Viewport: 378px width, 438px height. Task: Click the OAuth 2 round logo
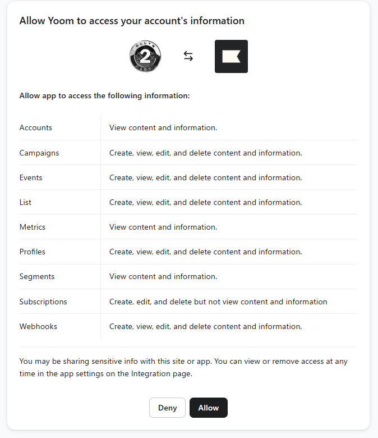(x=145, y=56)
